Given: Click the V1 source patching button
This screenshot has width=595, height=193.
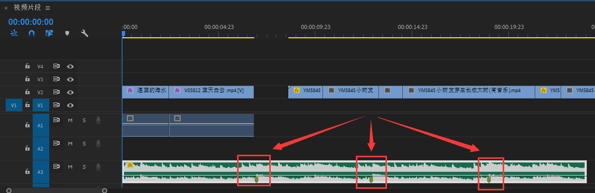Looking at the screenshot, I should click(13, 105).
